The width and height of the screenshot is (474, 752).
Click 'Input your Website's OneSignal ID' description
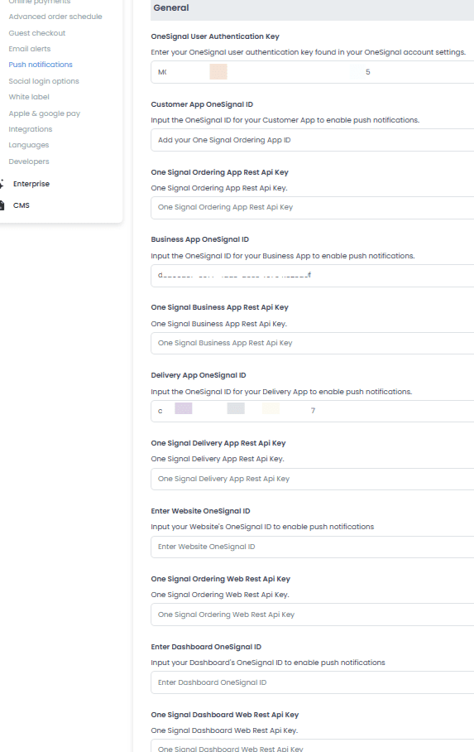click(262, 527)
